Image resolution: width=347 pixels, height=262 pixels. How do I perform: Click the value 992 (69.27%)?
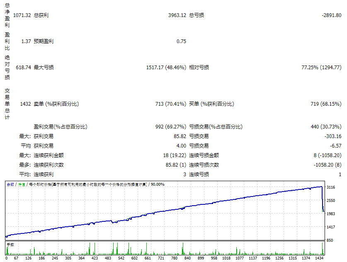coord(171,127)
